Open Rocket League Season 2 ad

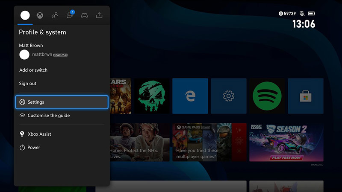click(x=286, y=142)
